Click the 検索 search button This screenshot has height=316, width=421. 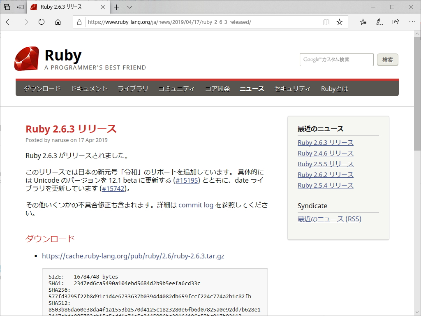point(387,60)
